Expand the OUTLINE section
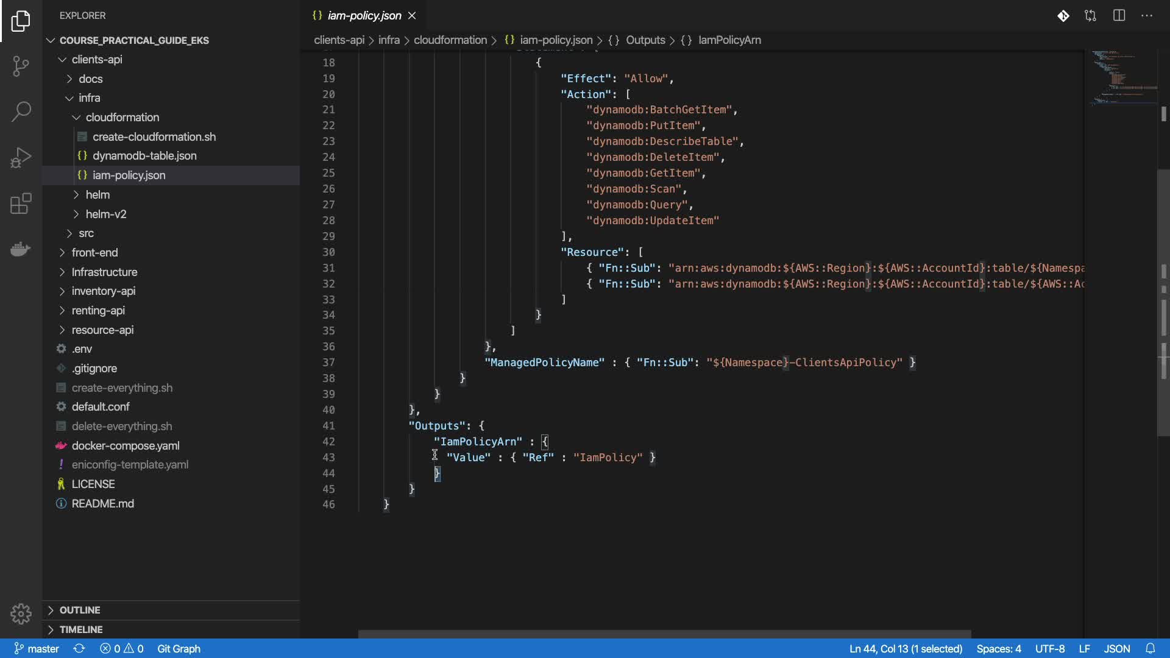 [x=79, y=610]
